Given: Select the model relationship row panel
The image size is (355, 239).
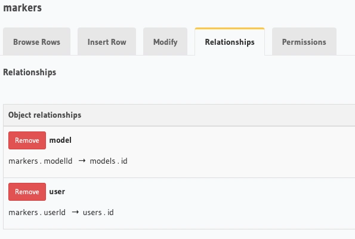Looking at the screenshot, I should [179, 152].
